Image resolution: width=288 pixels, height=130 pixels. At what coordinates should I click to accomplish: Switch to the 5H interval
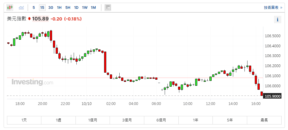[68, 7]
